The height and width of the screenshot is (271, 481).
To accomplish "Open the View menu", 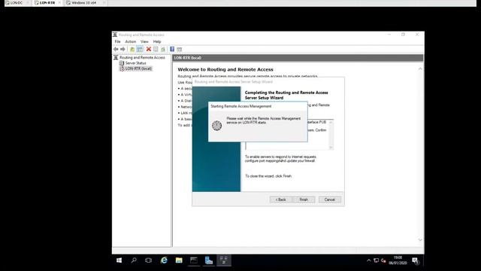I will coord(144,41).
